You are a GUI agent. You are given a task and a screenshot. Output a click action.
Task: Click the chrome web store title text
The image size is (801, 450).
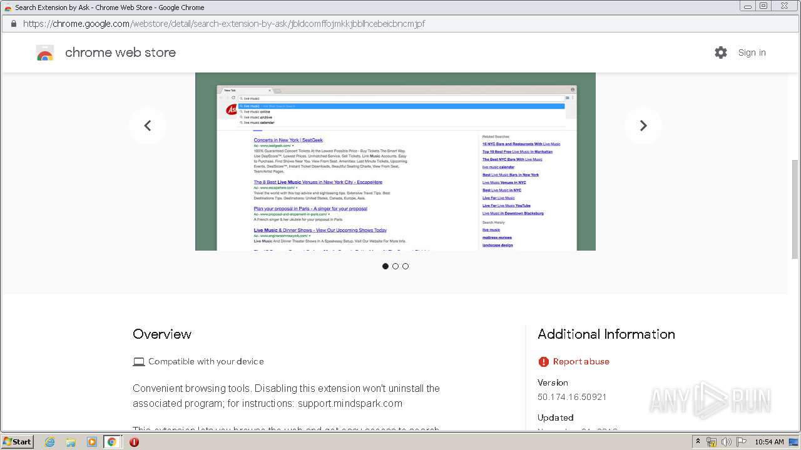(120, 52)
